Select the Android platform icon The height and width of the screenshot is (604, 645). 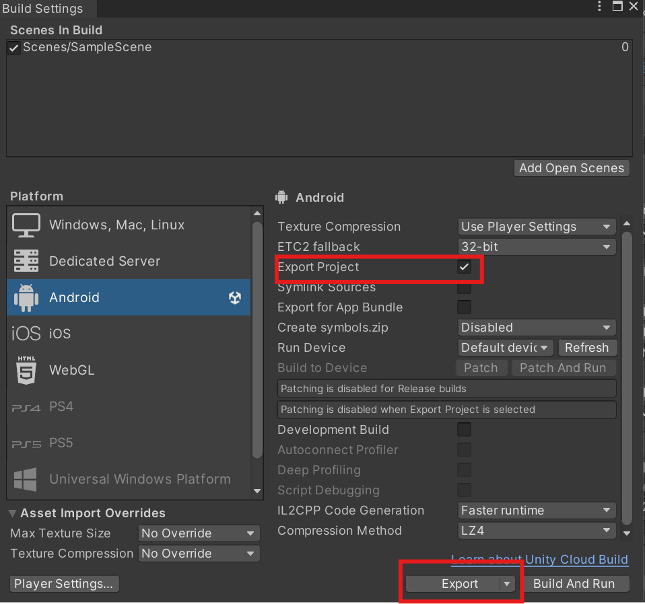26,297
